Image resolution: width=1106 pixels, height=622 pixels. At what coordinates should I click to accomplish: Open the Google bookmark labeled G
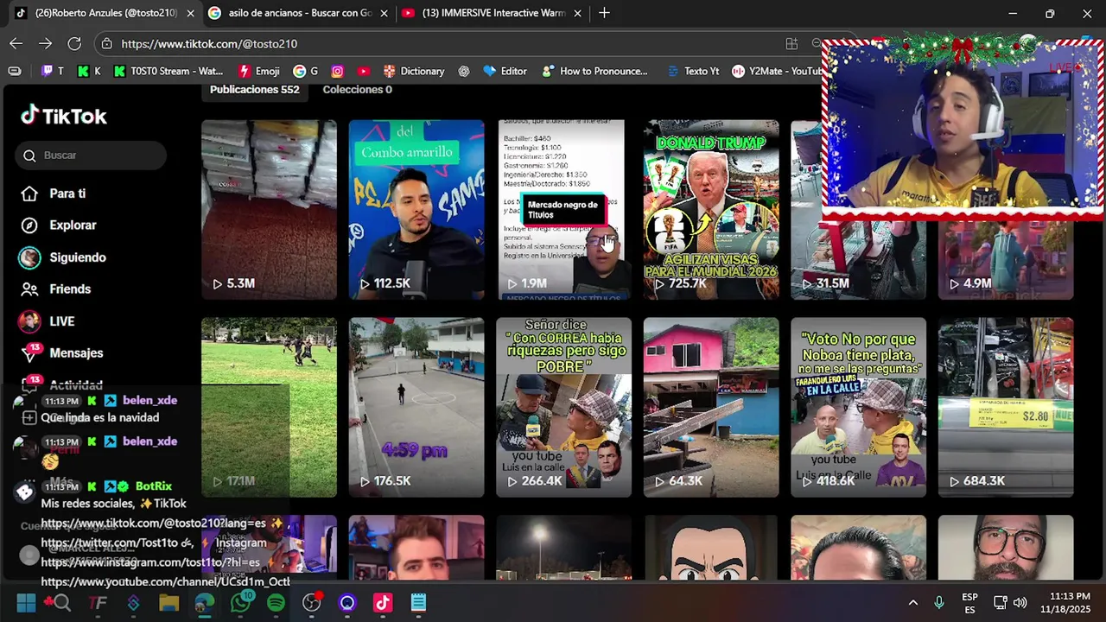click(x=306, y=71)
